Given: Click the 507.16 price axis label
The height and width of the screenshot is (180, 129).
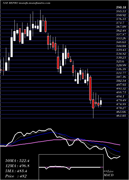Looking at the screenshot, I should (121, 77).
